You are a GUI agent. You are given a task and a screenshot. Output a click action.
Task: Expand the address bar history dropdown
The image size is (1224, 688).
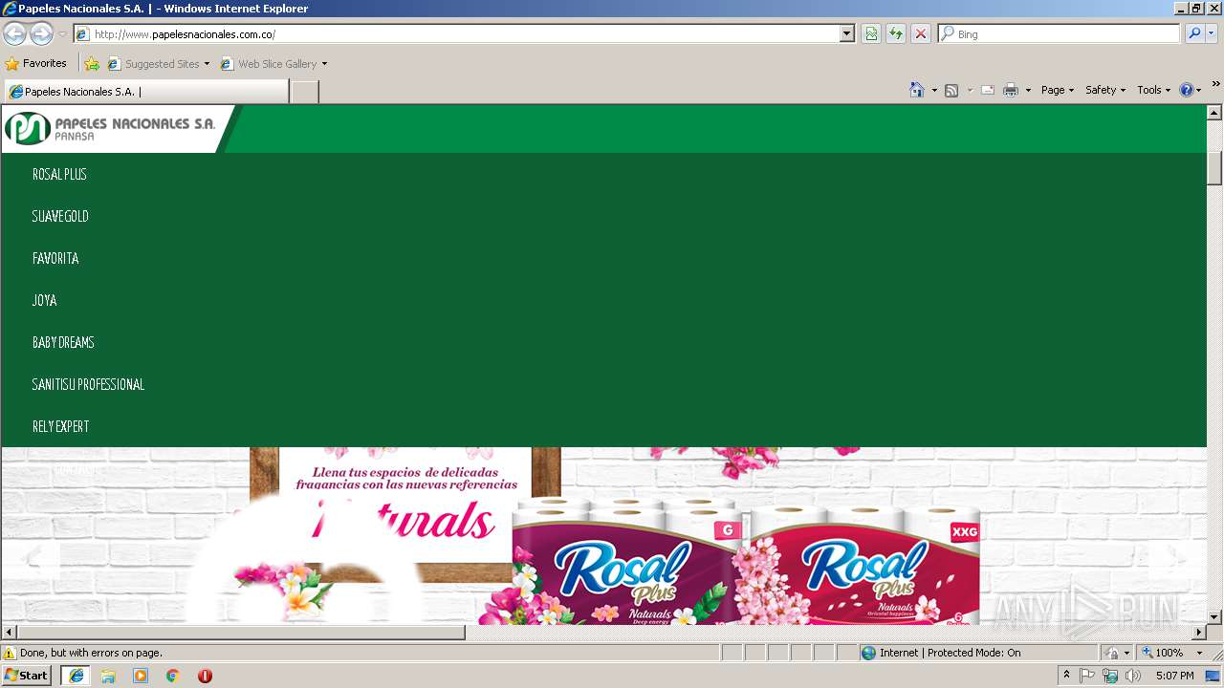click(847, 33)
